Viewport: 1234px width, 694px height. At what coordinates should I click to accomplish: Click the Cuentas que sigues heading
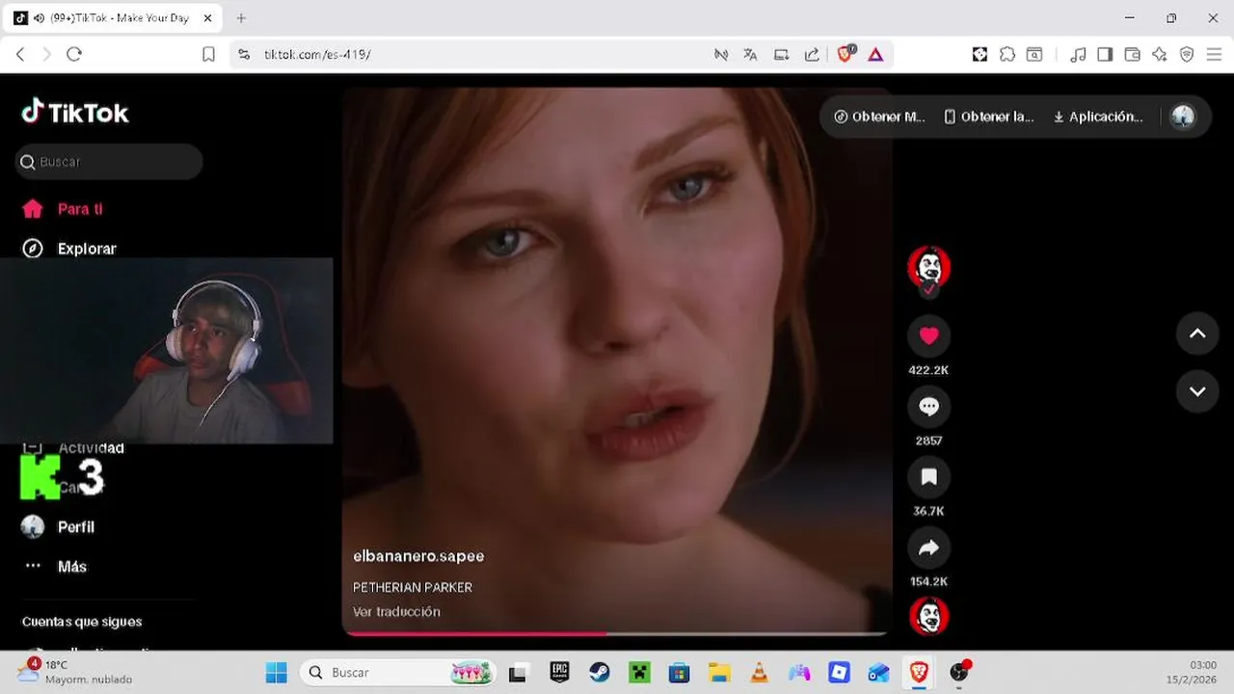[x=82, y=622]
